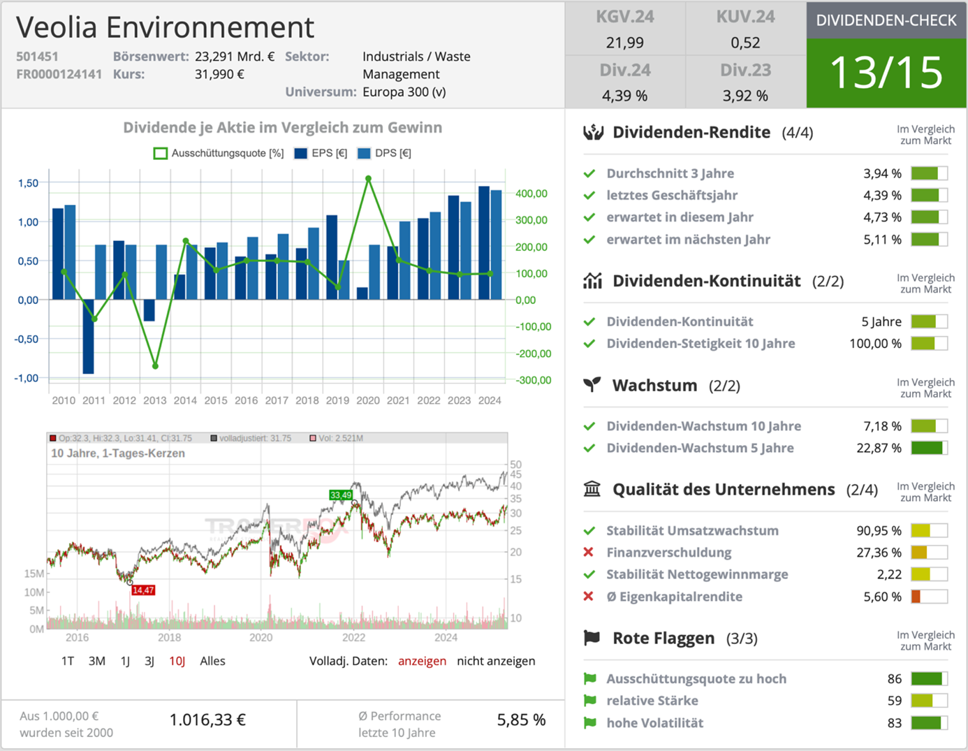Screen dimensions: 968x751
Task: Click the Kurs value 31,990 €
Action: click(x=219, y=74)
